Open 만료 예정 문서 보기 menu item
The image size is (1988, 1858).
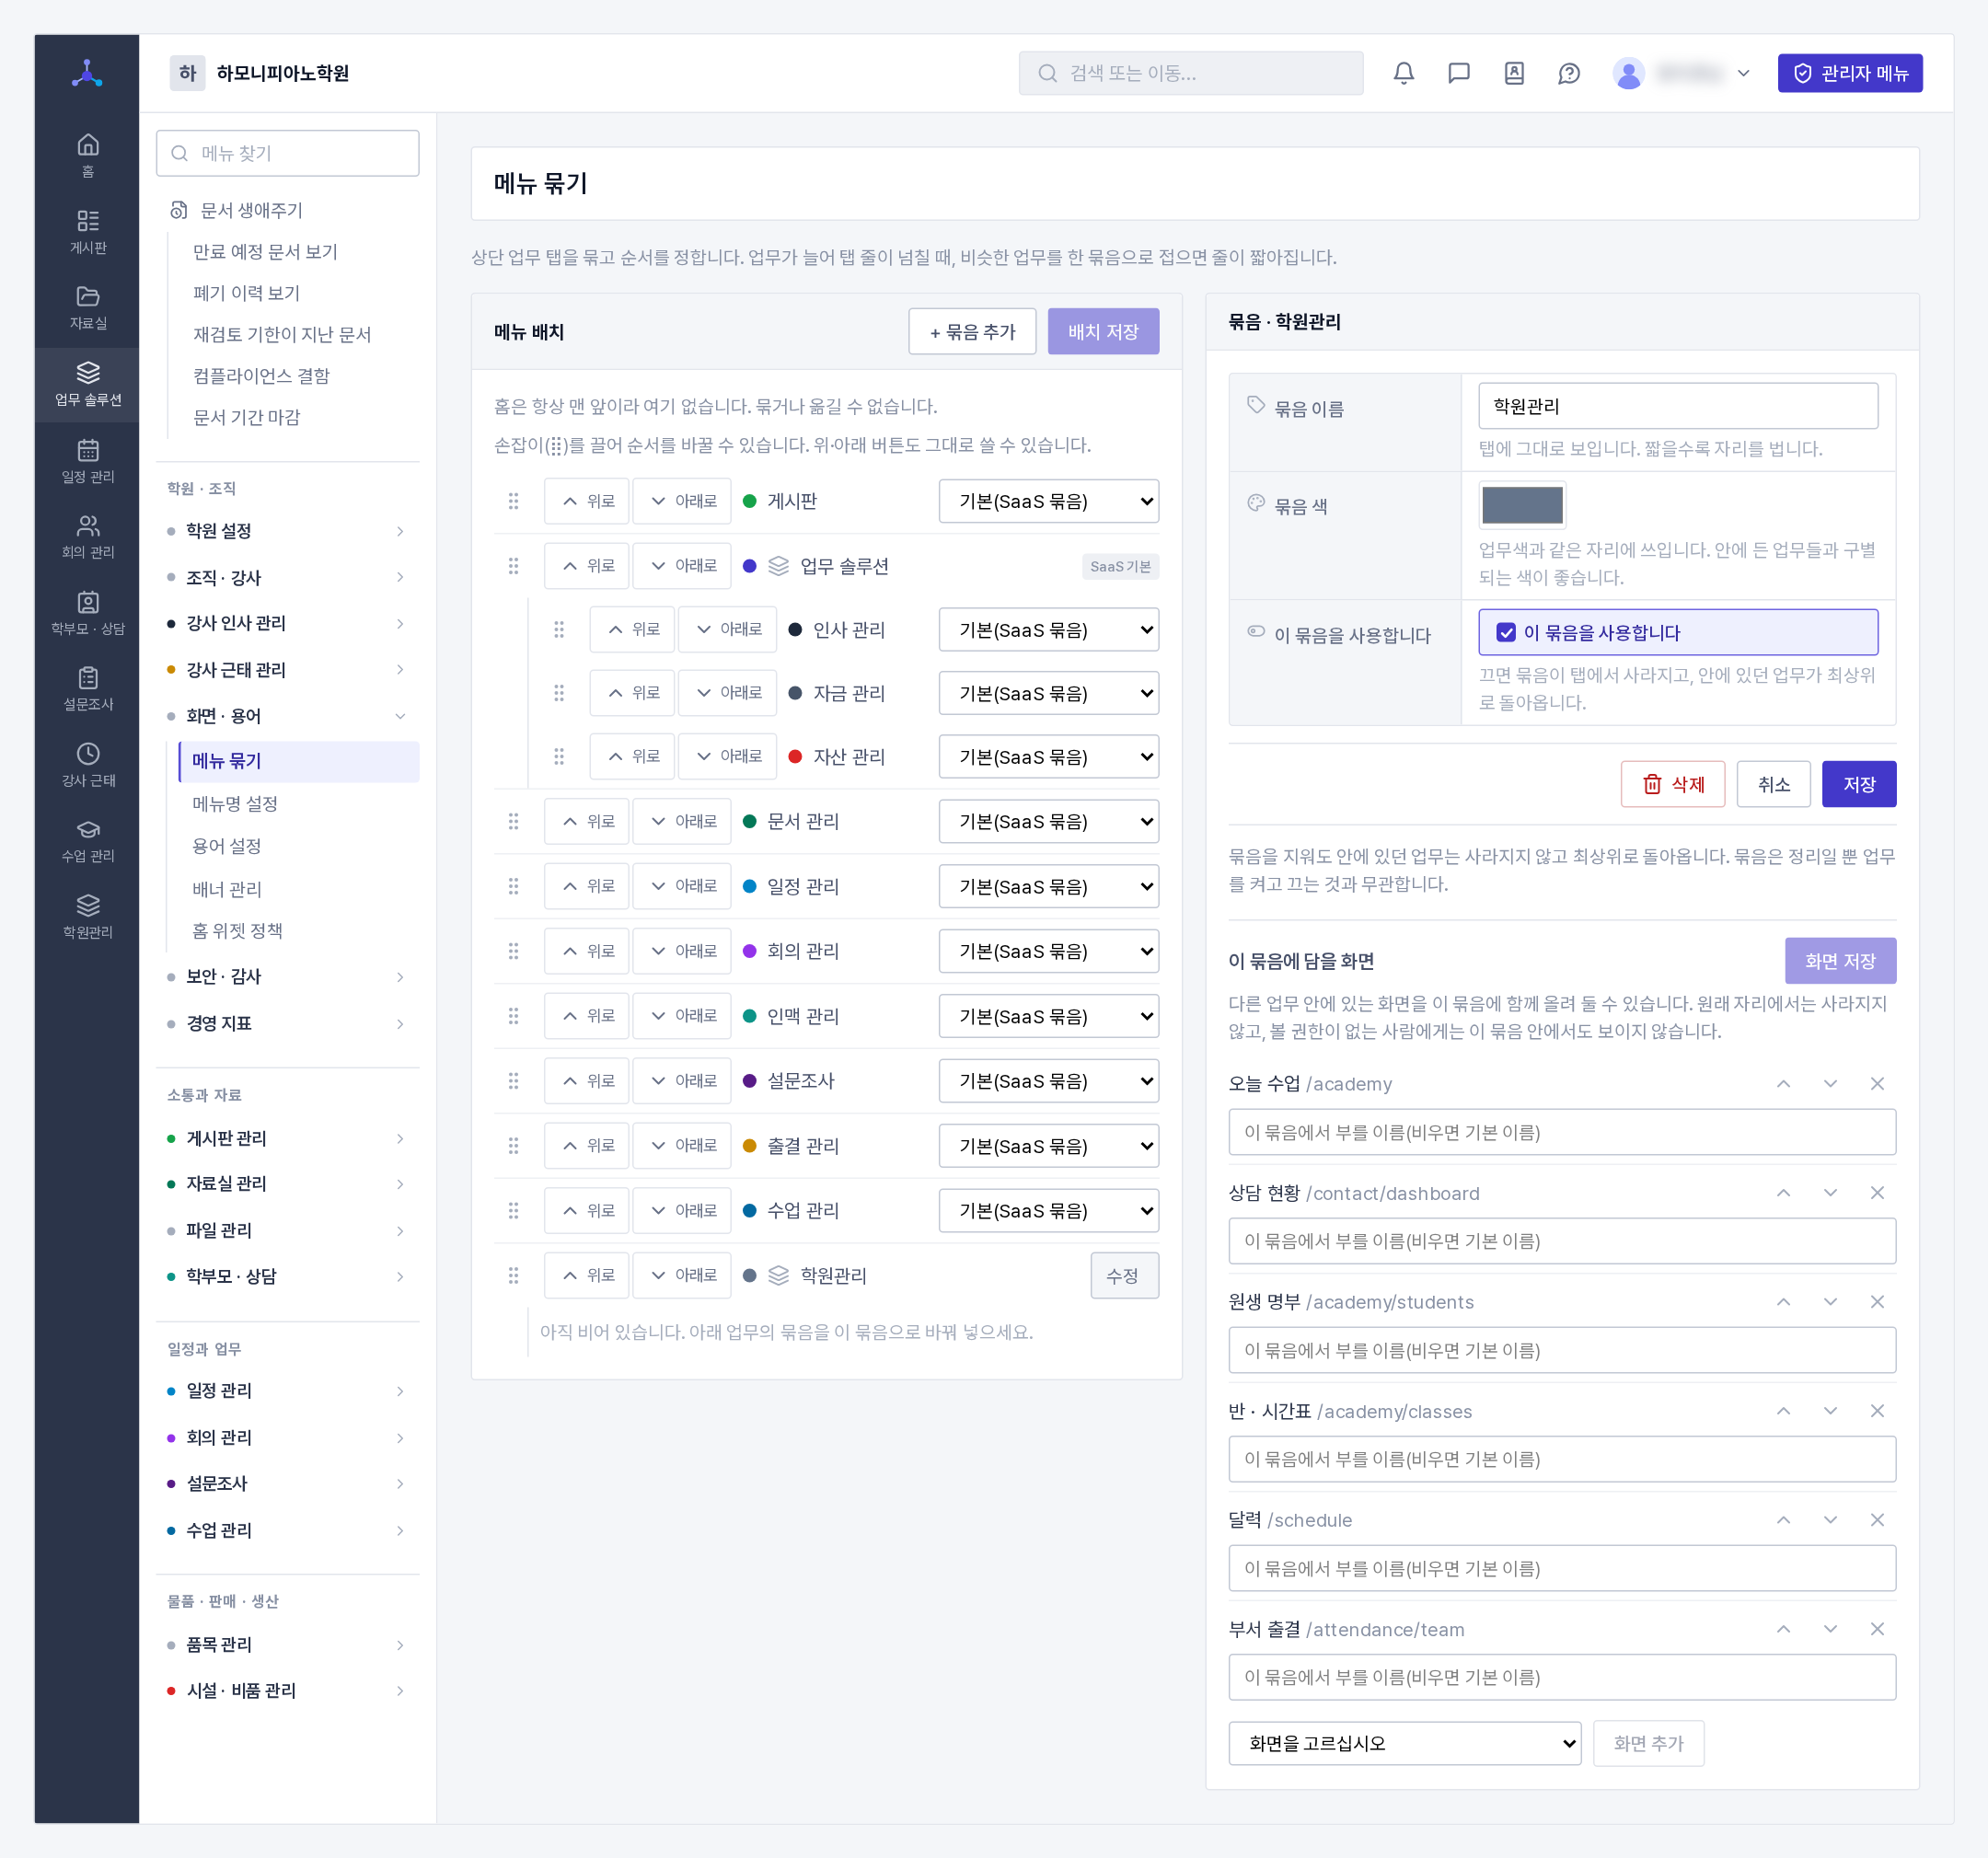pyautogui.click(x=265, y=252)
